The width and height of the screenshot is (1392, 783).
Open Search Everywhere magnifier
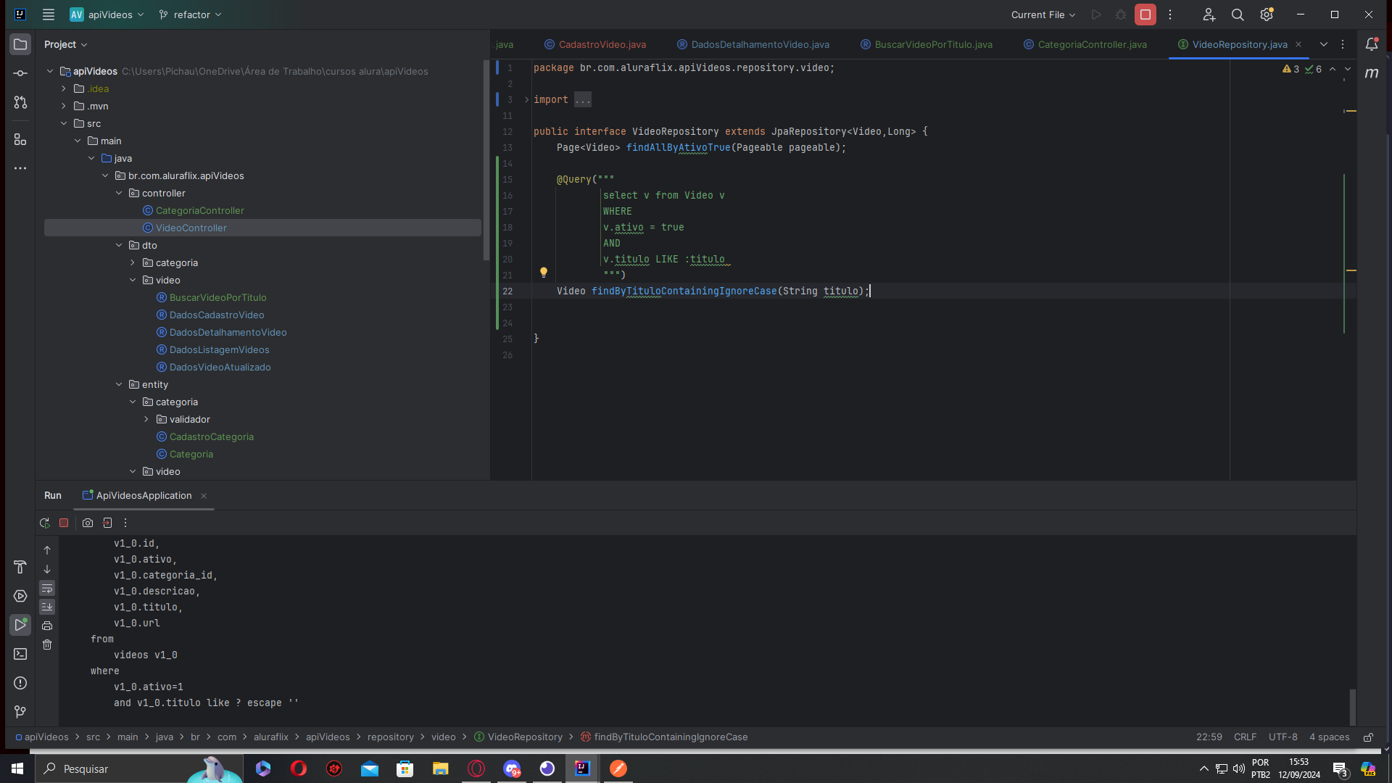1238,14
